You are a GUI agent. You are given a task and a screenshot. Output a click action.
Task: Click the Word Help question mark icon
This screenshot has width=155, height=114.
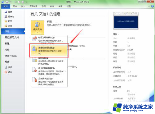(x=153, y=6)
